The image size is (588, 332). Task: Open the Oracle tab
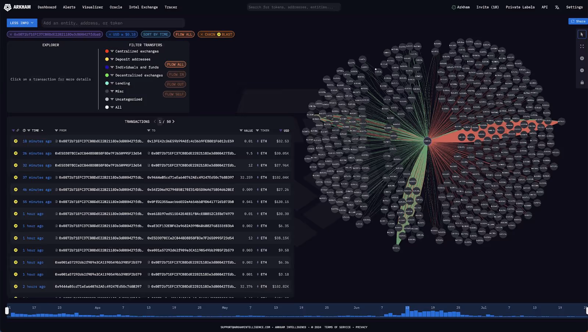(x=116, y=7)
